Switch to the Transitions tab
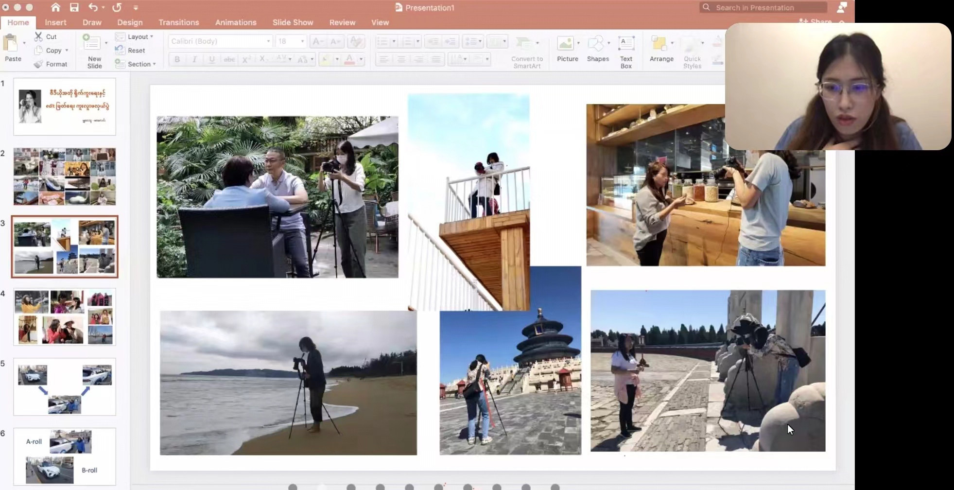Image resolution: width=954 pixels, height=490 pixels. pos(178,22)
